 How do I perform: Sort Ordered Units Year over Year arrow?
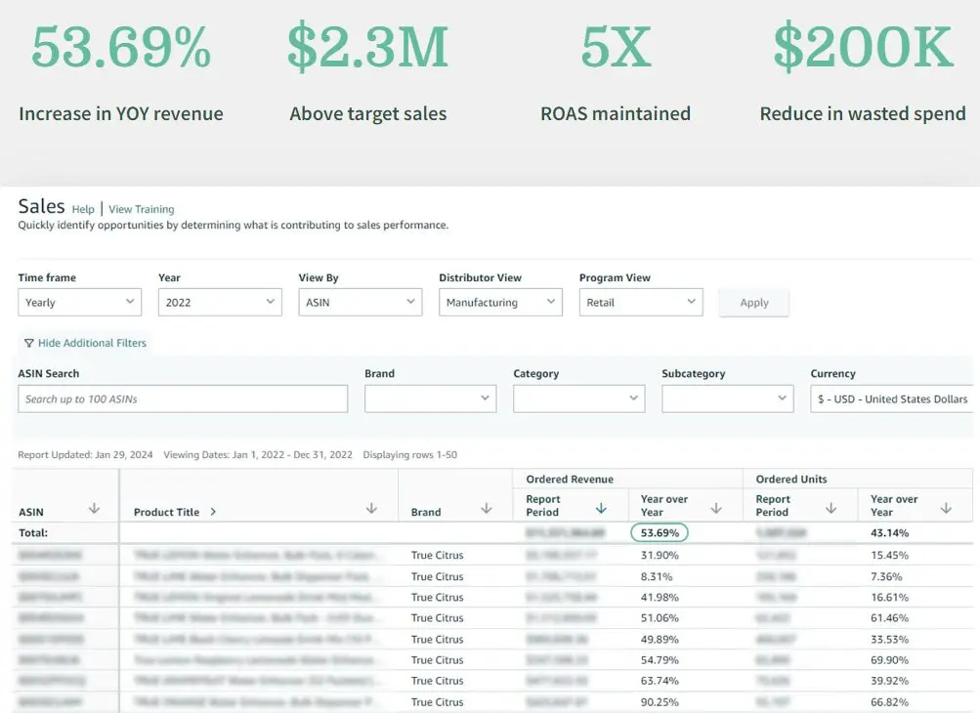[946, 508]
